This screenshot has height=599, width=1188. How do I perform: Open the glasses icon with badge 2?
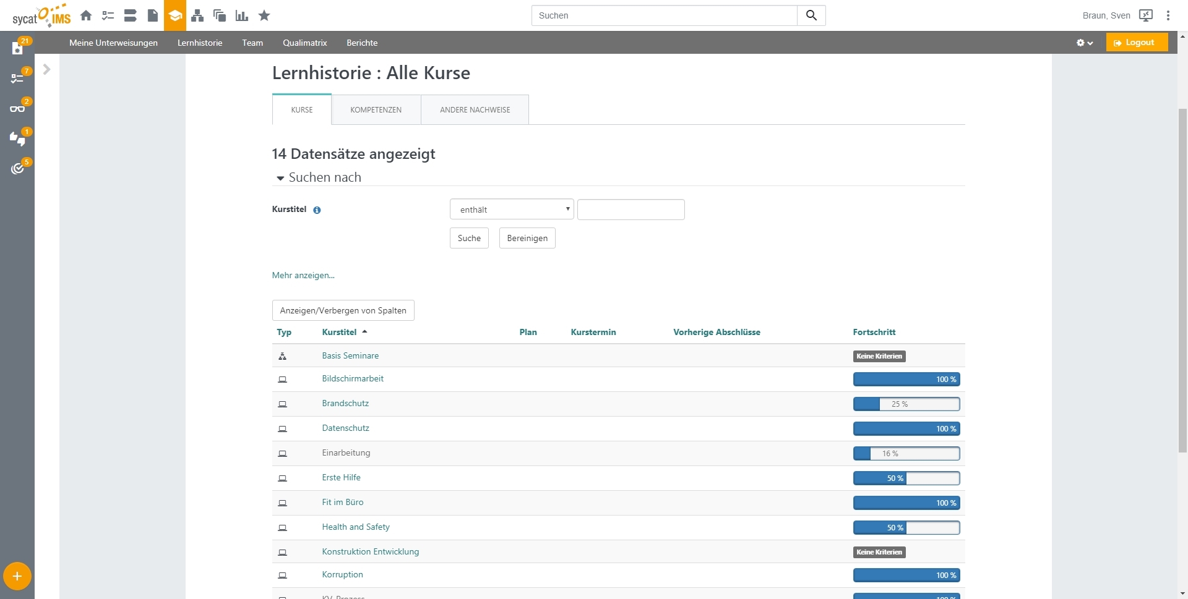[x=17, y=108]
